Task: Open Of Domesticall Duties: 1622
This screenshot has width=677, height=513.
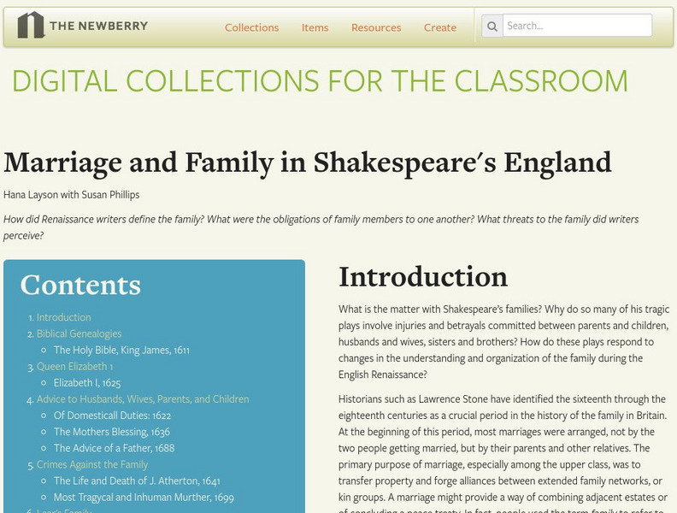Action: pos(112,416)
